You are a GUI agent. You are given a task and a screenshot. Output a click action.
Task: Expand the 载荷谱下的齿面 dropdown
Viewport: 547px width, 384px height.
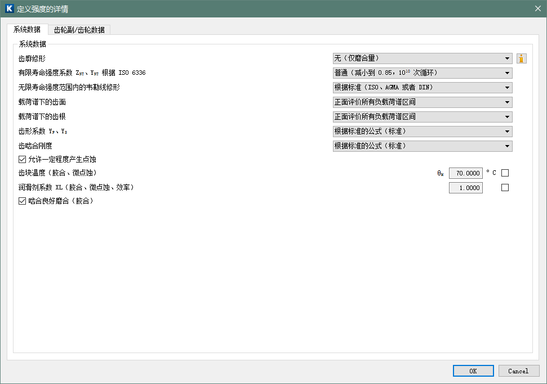tap(423, 102)
